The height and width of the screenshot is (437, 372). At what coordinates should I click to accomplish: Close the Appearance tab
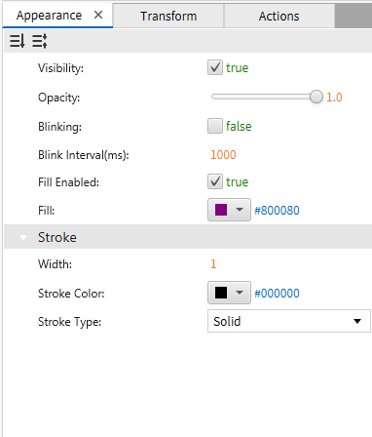[98, 15]
